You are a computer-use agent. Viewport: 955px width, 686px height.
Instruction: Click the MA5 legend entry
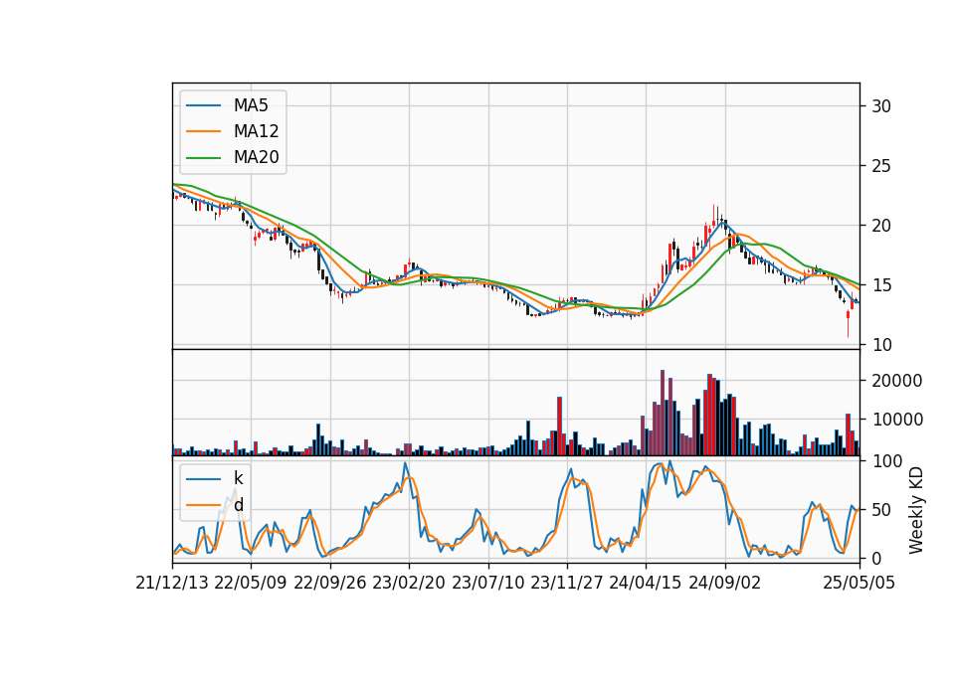click(x=227, y=105)
